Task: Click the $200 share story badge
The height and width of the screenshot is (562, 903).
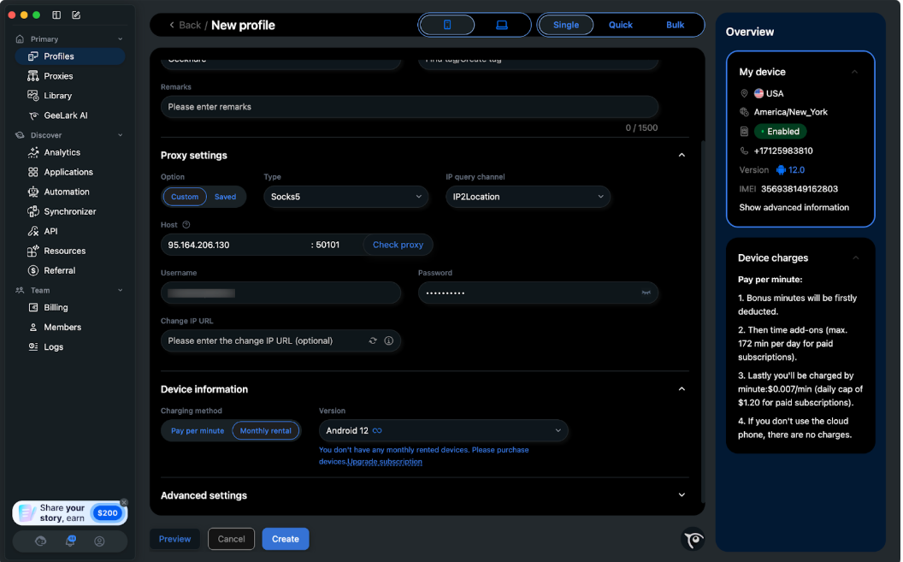Action: tap(106, 512)
